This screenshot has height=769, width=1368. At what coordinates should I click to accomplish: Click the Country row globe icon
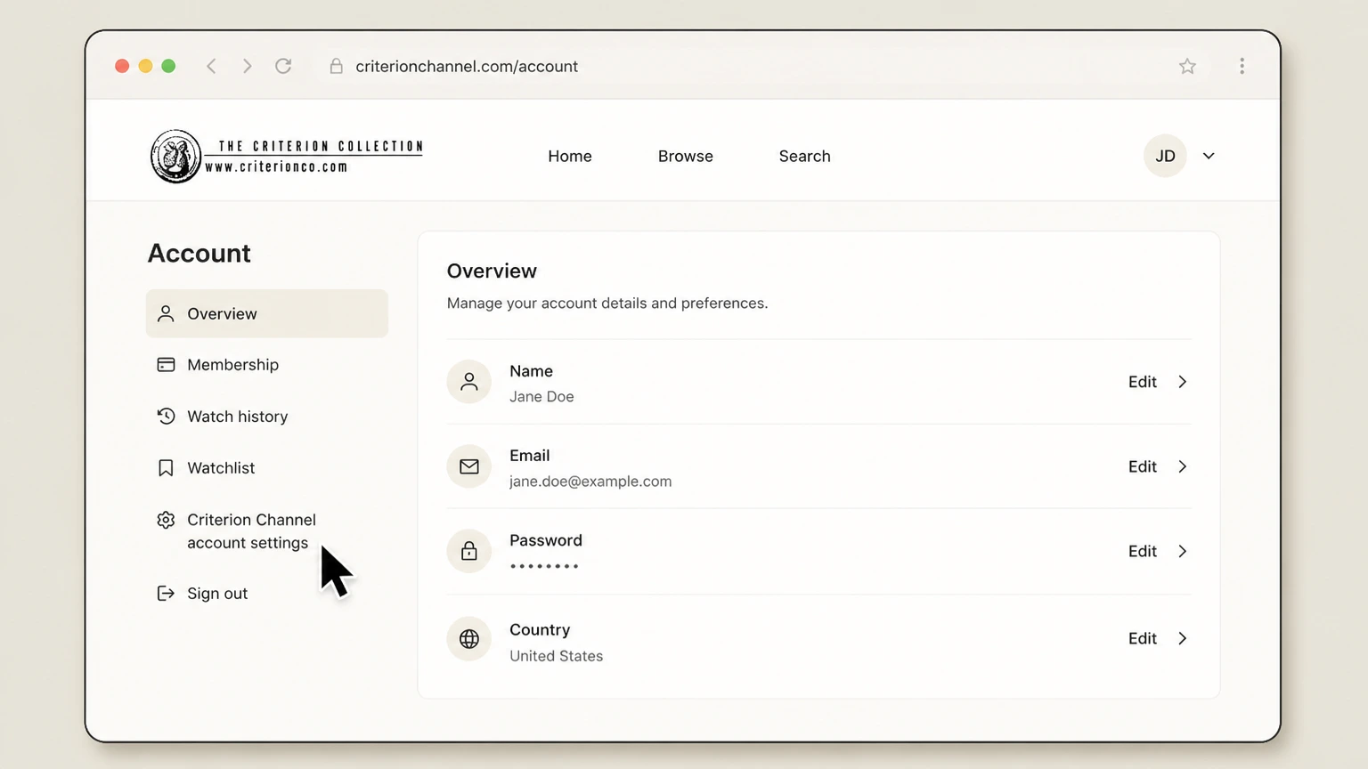[469, 638]
